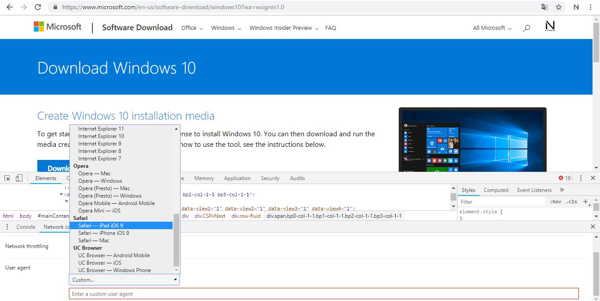
Task: Click the browser back arrow
Action: tap(9, 7)
